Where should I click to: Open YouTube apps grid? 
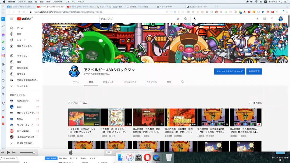[x=265, y=19]
